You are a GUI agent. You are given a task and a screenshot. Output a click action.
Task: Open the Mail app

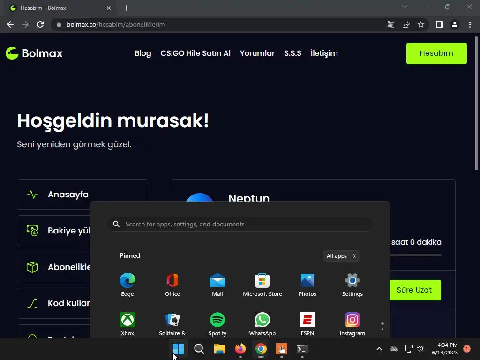pos(217,285)
